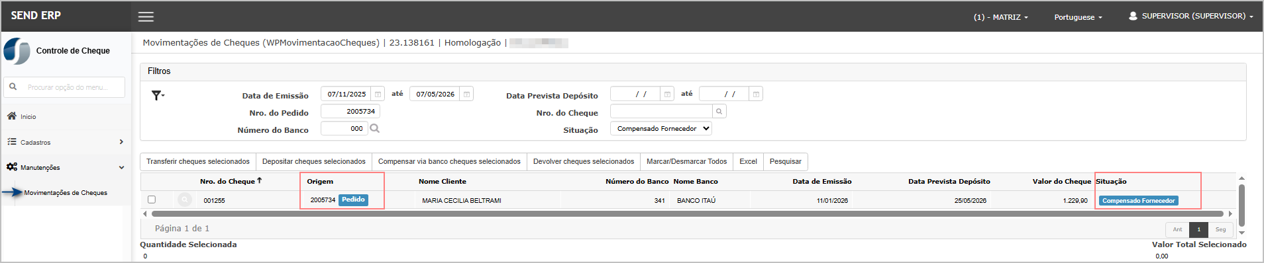Click the 1.229,90 value cell
This screenshot has height=263, width=1264.
point(1075,200)
